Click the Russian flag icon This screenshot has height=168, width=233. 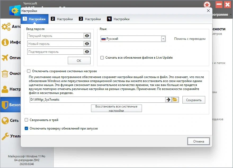point(104,39)
